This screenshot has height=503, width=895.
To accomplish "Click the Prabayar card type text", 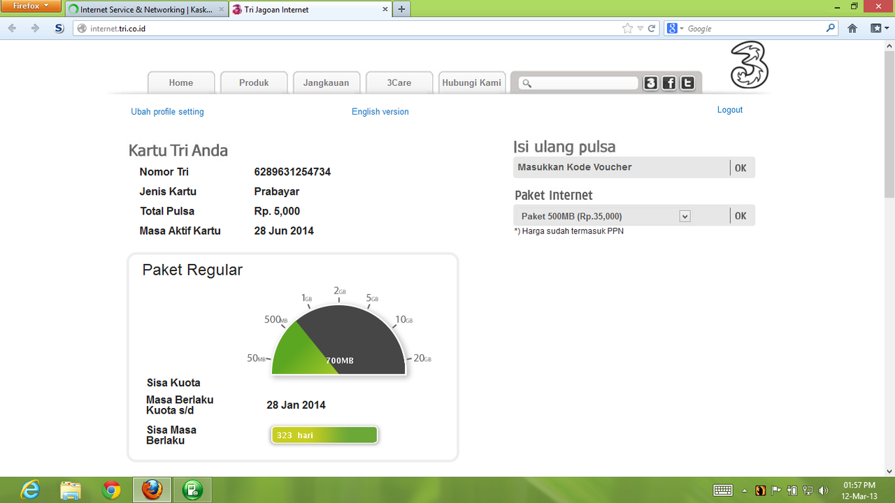I will [x=277, y=191].
